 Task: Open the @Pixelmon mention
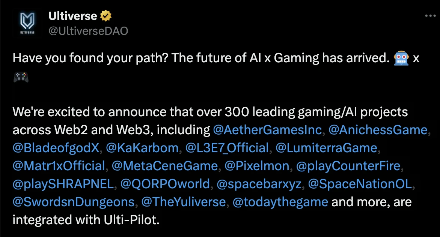(x=257, y=166)
